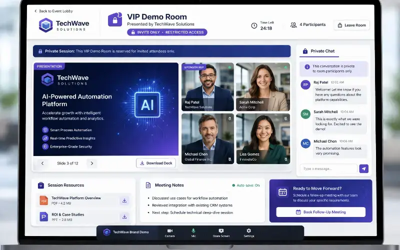400x250 pixels.
Task: Click the Invite Only Restricted Access badge
Action: point(167,32)
